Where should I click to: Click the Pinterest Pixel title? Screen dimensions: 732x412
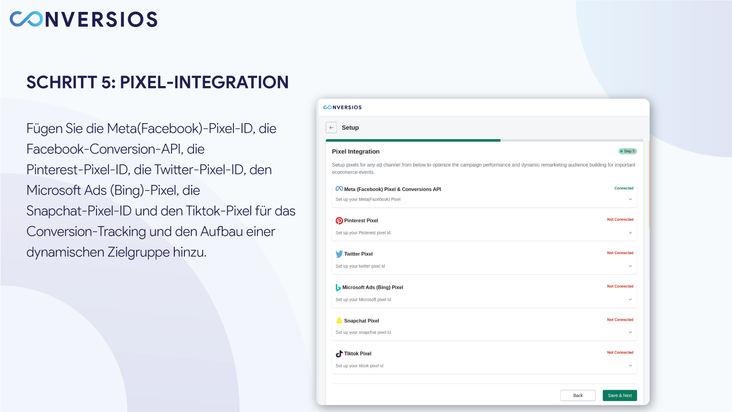point(361,221)
